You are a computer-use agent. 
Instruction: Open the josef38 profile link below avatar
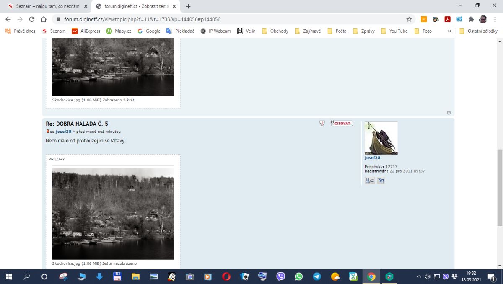(x=372, y=158)
